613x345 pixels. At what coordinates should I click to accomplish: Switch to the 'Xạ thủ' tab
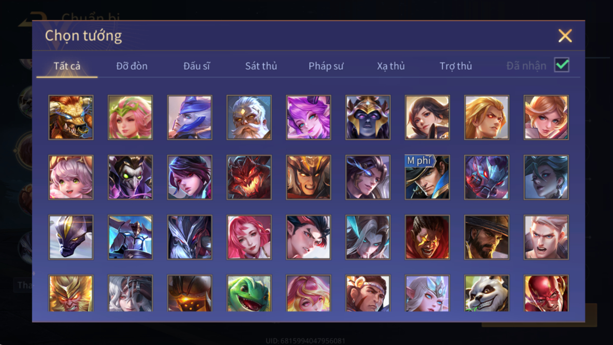390,66
